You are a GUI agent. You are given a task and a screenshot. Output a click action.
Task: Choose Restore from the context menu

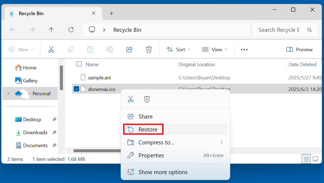147,130
